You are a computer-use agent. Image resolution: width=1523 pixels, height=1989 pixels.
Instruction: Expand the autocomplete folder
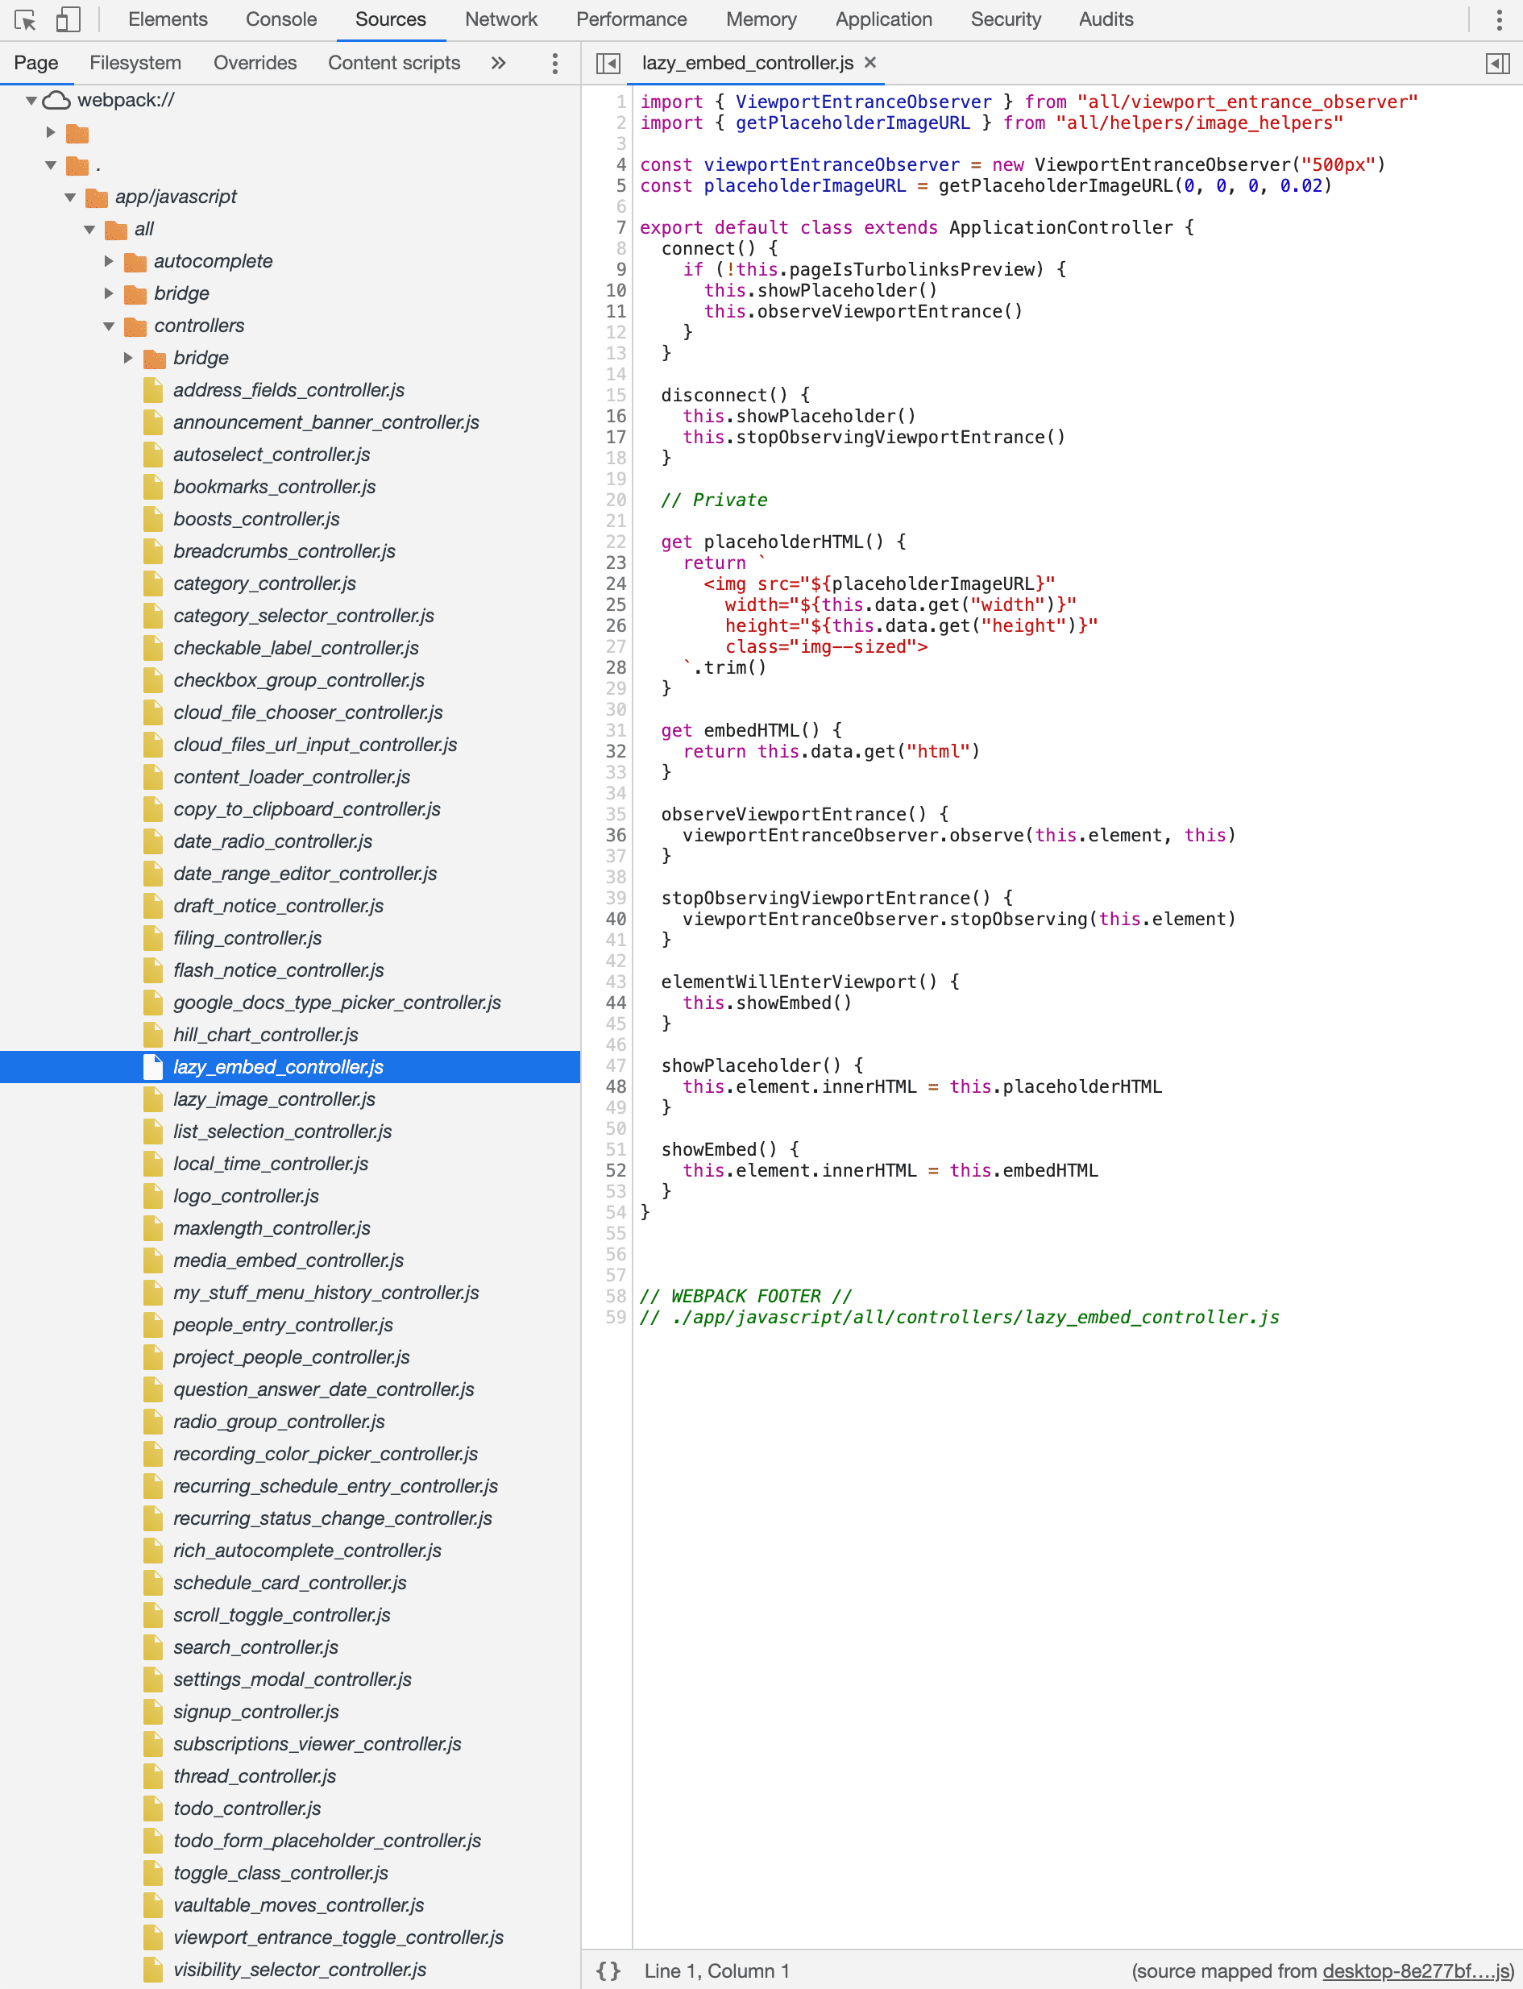[x=109, y=261]
